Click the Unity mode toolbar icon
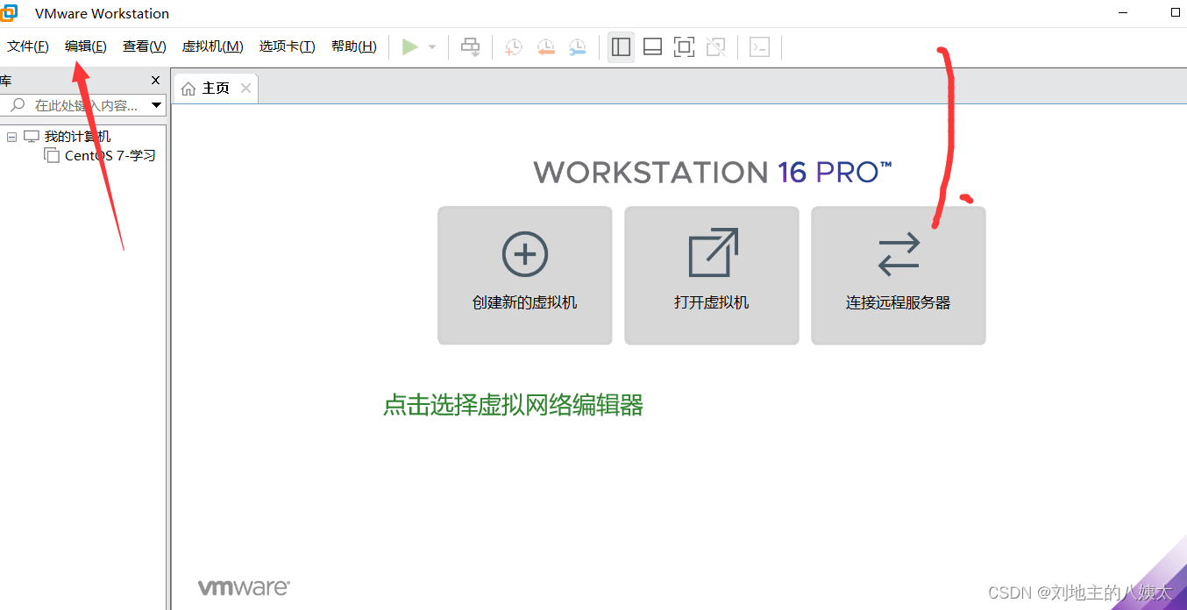 tap(715, 47)
